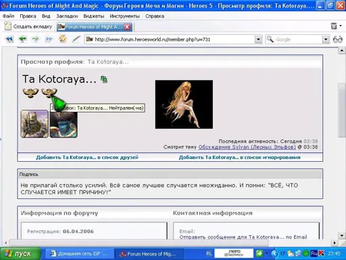Click the horizontal scrollbar left arrow

coord(6,243)
